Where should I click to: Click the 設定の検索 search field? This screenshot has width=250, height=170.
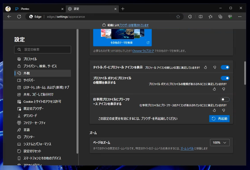click(x=43, y=50)
